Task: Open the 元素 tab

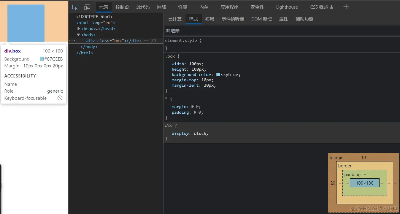Action: coord(104,7)
